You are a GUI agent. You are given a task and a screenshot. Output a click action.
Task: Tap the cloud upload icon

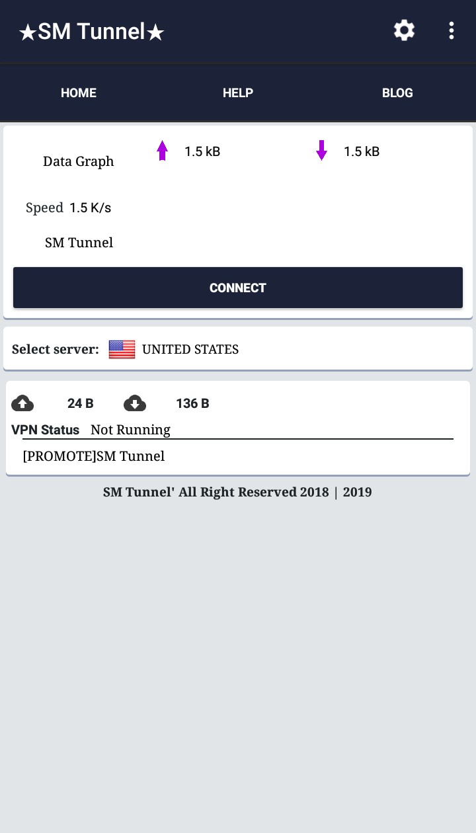click(22, 403)
